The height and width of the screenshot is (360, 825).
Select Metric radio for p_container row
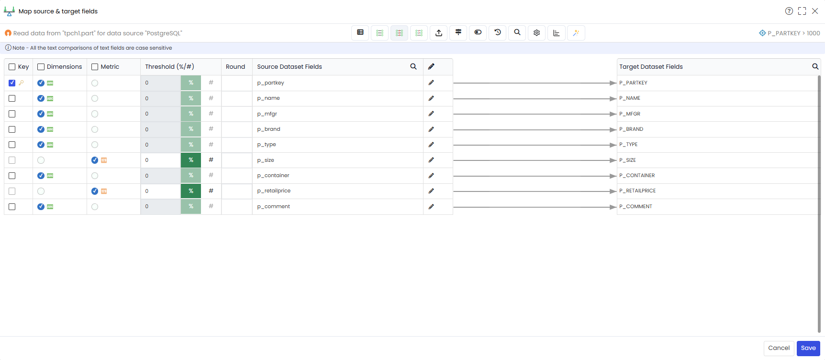[95, 176]
